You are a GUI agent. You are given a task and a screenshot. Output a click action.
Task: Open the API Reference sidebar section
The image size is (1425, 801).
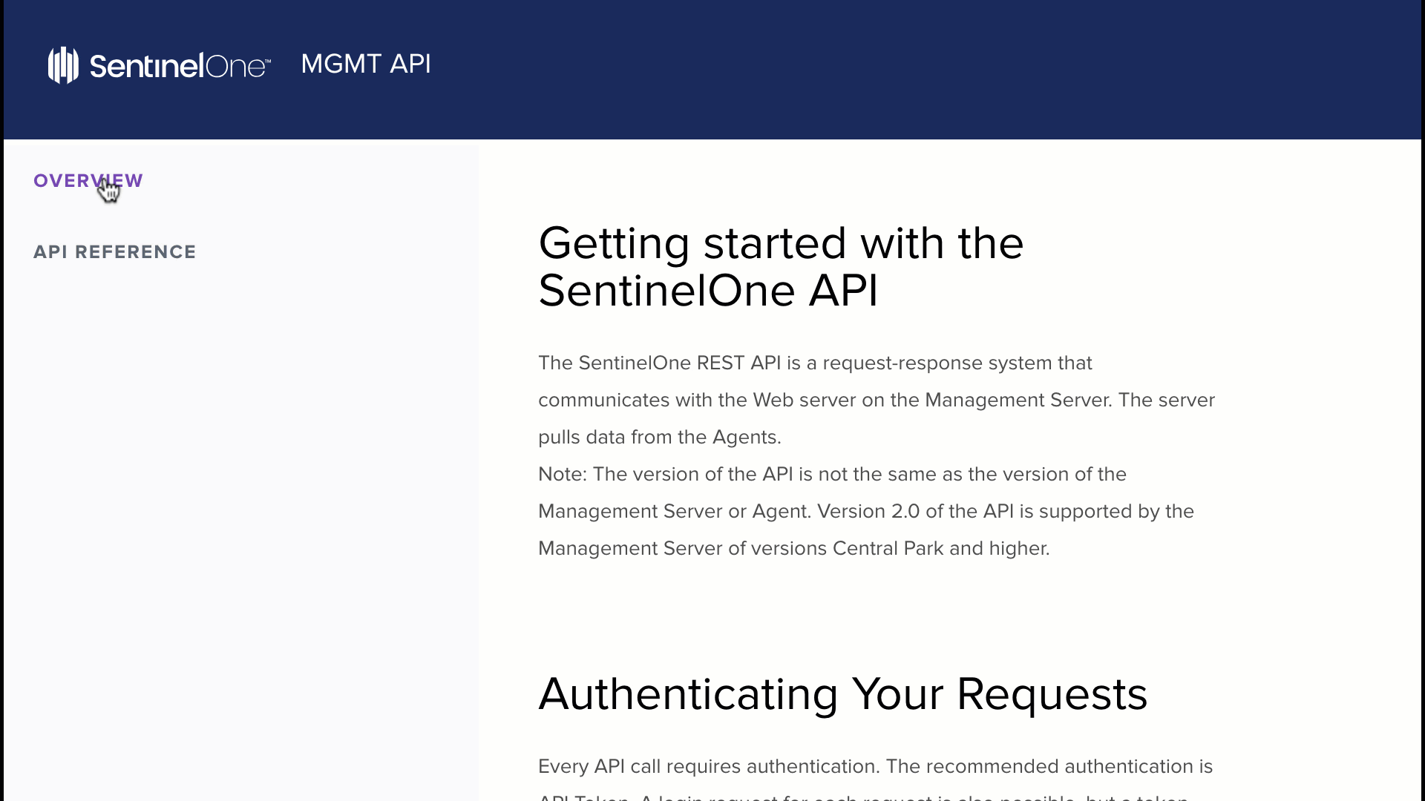pyautogui.click(x=115, y=252)
